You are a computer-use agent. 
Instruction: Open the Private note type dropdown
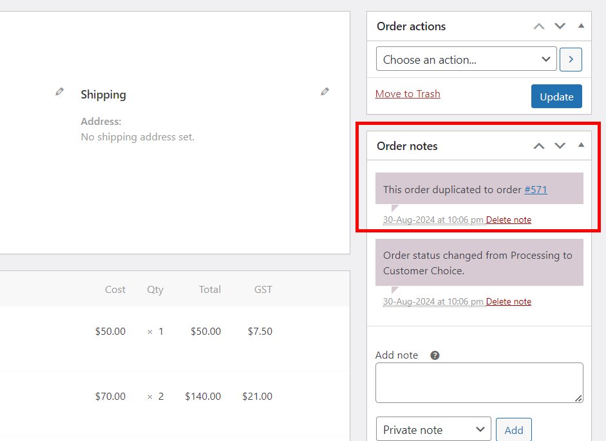[433, 429]
